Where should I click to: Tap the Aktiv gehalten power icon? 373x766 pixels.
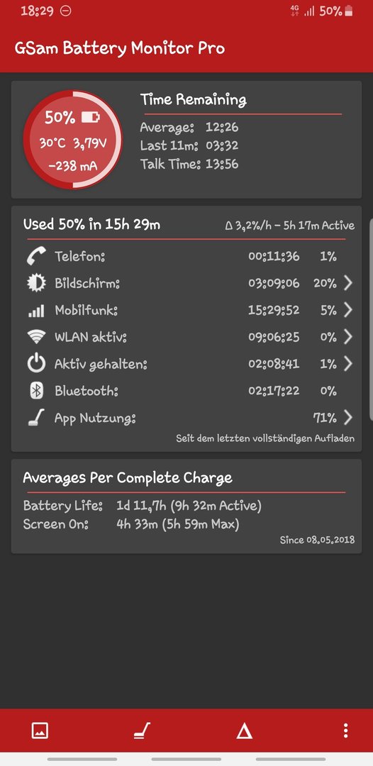point(36,364)
